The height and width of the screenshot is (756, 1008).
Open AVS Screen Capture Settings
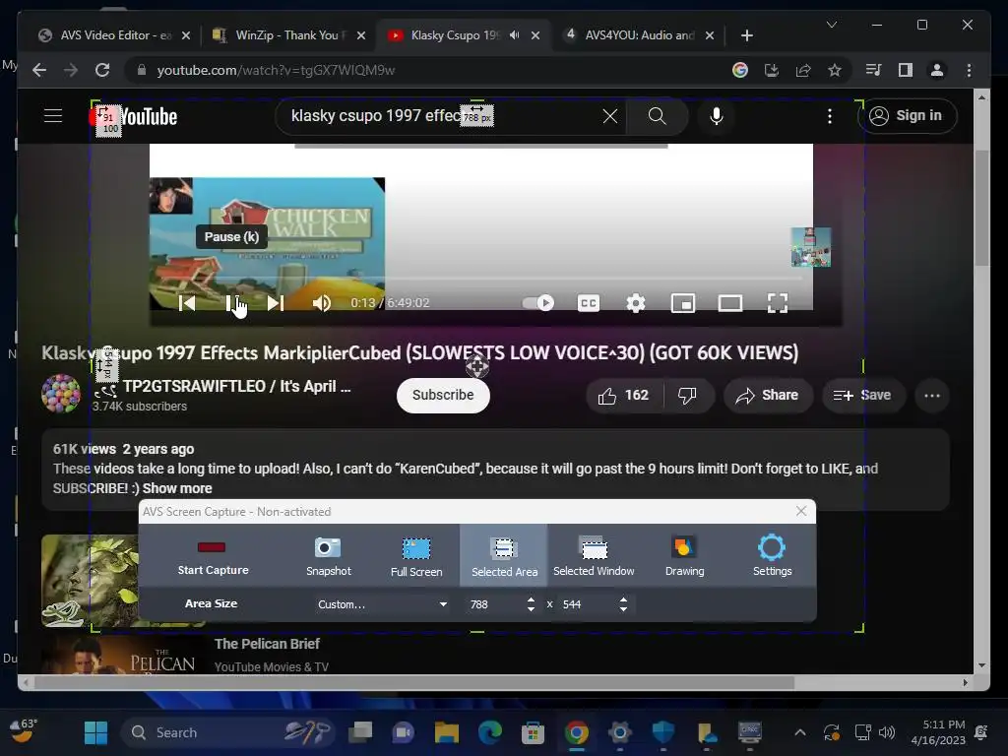tap(772, 557)
